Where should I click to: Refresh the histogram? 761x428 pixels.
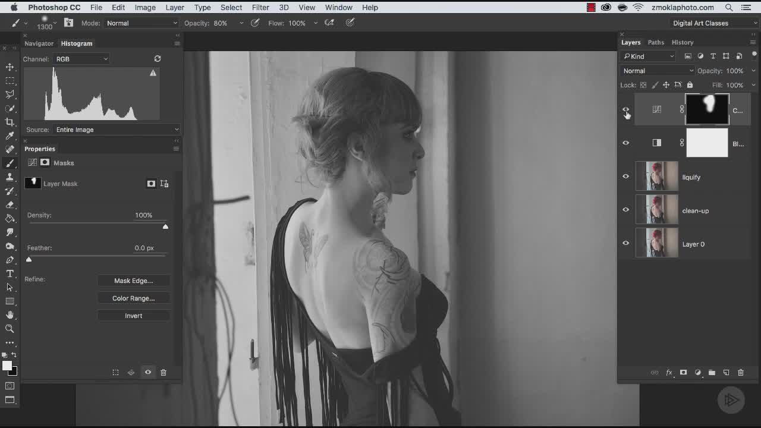click(x=158, y=59)
